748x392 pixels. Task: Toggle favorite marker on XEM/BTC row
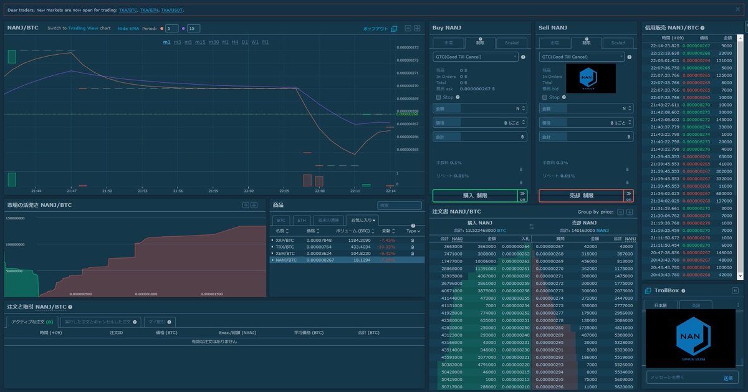[272, 254]
